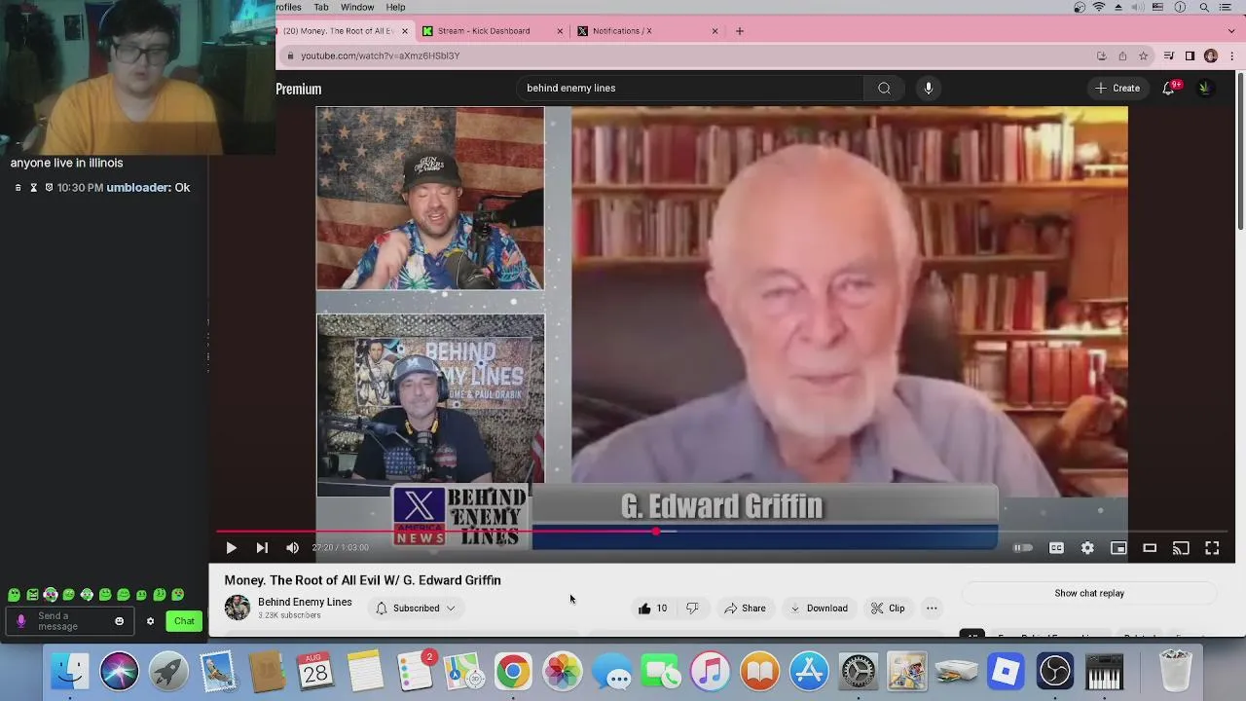Open chat settings gear
This screenshot has height=701, width=1246.
150,621
